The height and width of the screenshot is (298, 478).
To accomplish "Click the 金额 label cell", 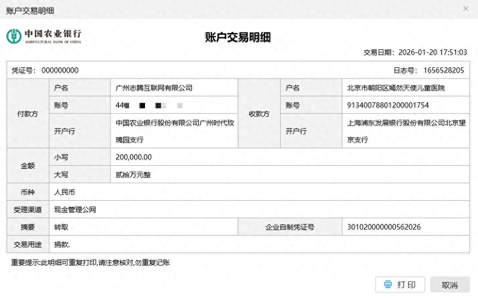I will [28, 166].
